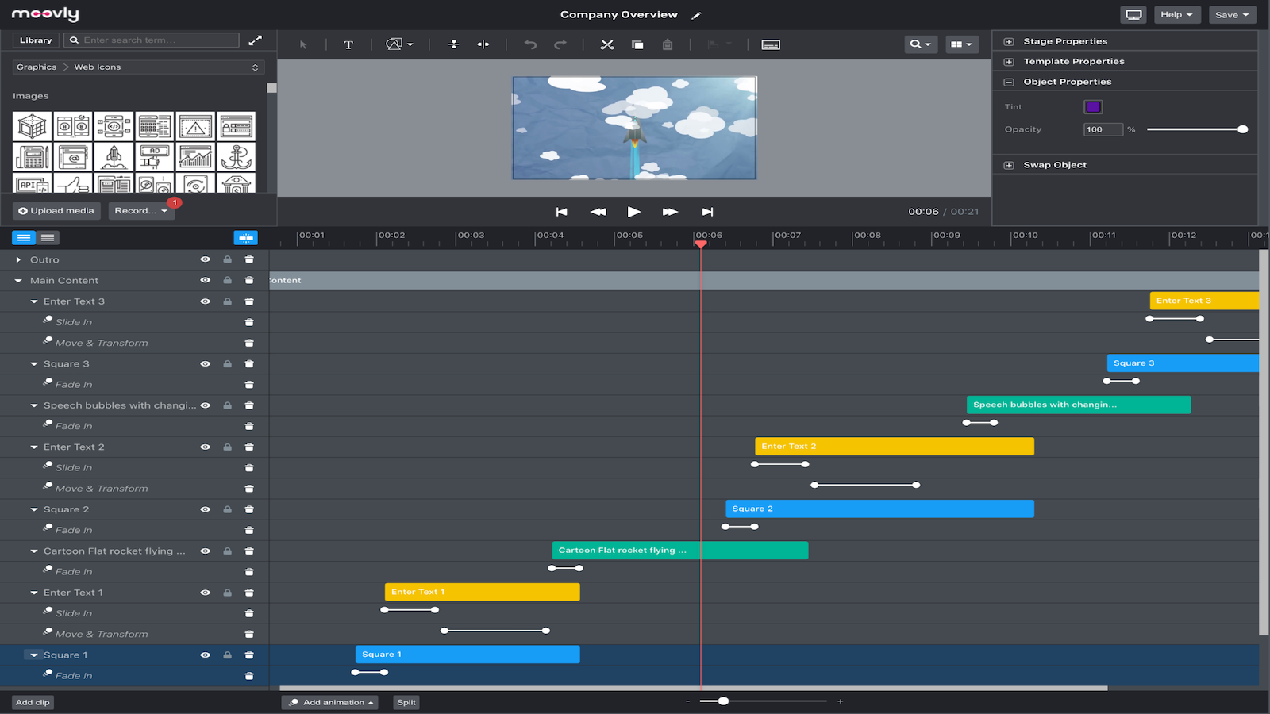Toggle visibility of Square 3 layer
The image size is (1270, 714).
click(x=206, y=364)
